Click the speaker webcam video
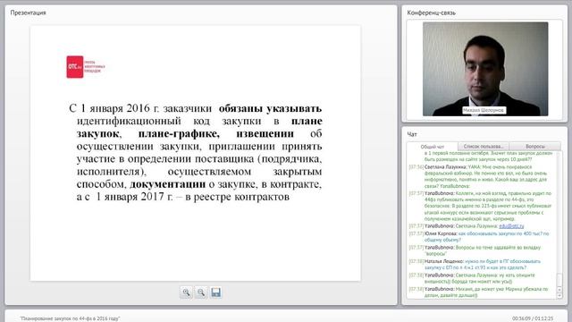The width and height of the screenshot is (572, 322). (485, 69)
